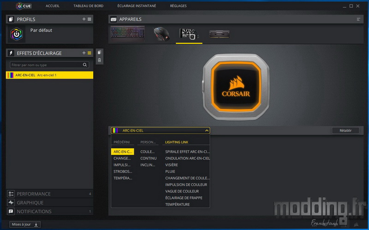The width and height of the screenshot is (369, 230).
Task: Select the CONTINU custom effect
Action: [x=148, y=158]
